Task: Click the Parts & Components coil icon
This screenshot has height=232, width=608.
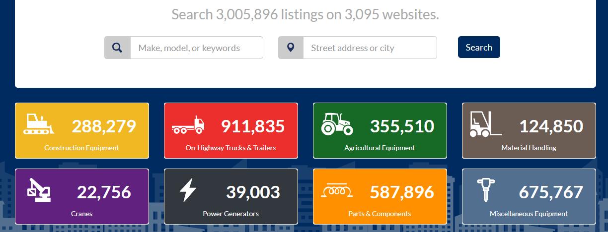Action: point(337,190)
